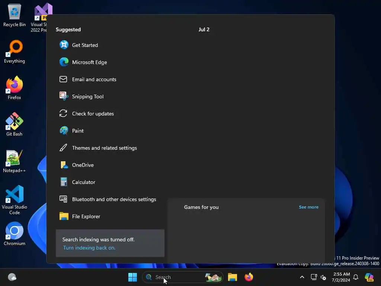Click See more in Games for you
381x286 pixels.
(x=308, y=207)
